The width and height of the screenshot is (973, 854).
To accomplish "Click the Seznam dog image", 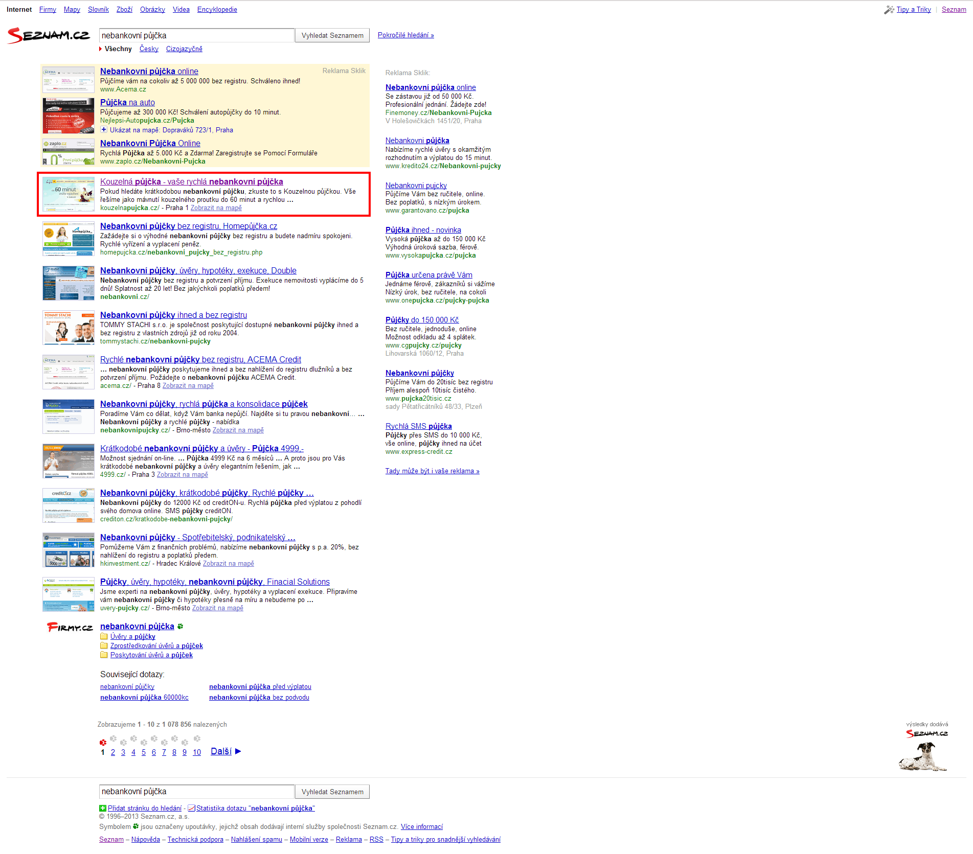I will [x=923, y=756].
